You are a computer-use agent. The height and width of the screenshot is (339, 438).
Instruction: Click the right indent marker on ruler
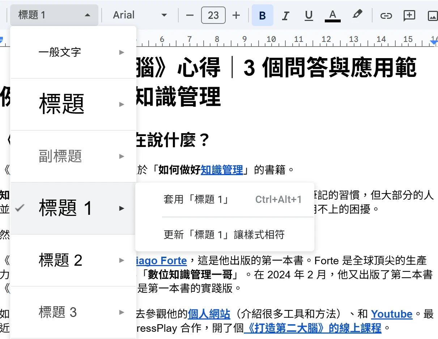click(434, 42)
